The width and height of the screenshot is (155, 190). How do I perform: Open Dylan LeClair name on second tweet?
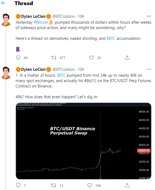(x=33, y=69)
